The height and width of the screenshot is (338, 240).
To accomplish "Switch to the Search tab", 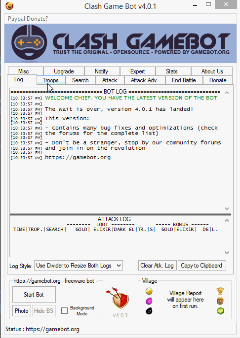I will pos(80,80).
